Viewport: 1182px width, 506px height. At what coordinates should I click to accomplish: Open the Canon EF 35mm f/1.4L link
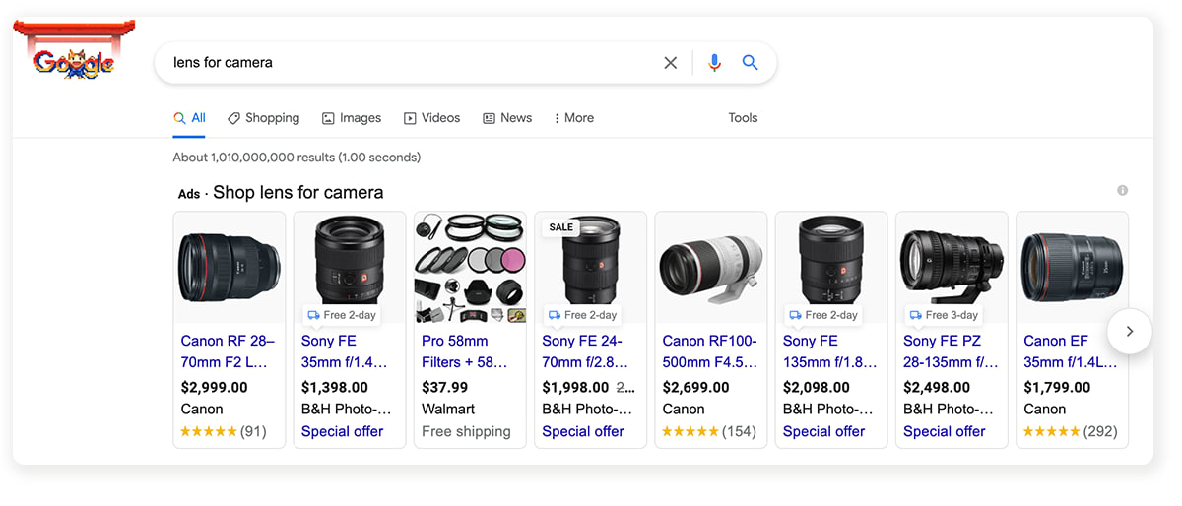1071,351
